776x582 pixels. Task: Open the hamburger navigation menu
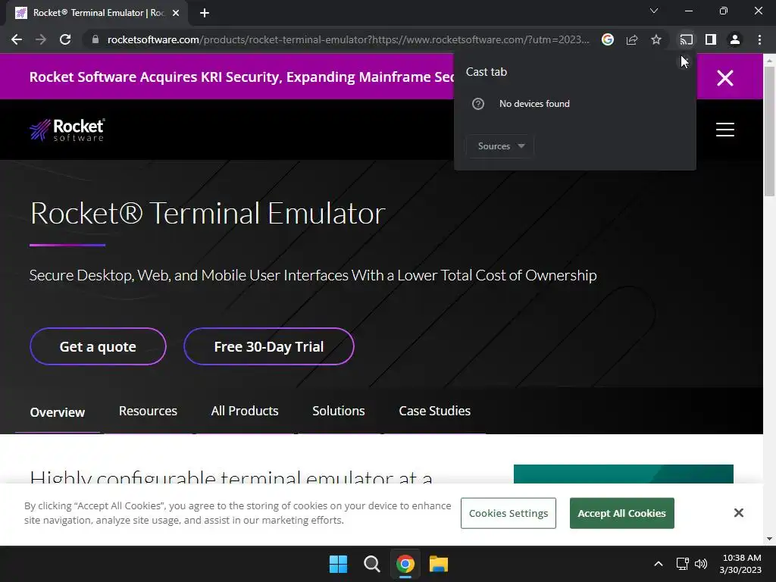(725, 130)
